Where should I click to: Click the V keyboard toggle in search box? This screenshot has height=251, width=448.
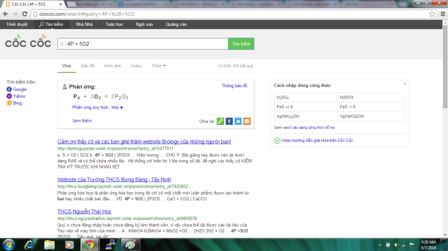62,44
